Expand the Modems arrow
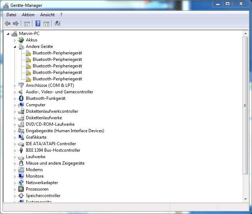This screenshot has width=252, height=214. click(15, 170)
